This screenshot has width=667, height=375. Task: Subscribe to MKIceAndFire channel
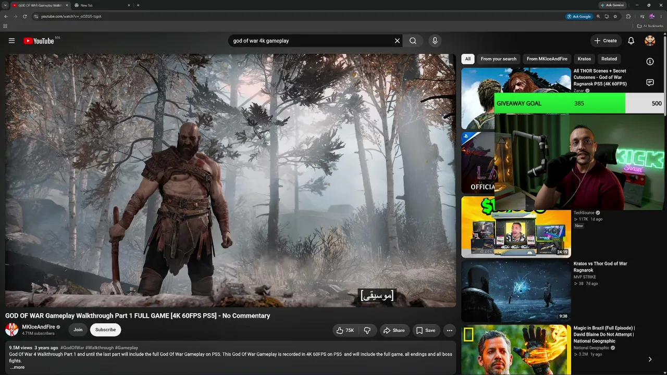pos(105,330)
